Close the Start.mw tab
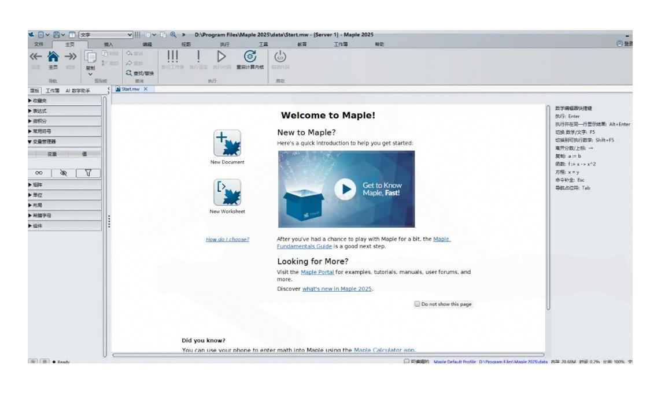The height and width of the screenshot is (394, 661). (x=146, y=89)
